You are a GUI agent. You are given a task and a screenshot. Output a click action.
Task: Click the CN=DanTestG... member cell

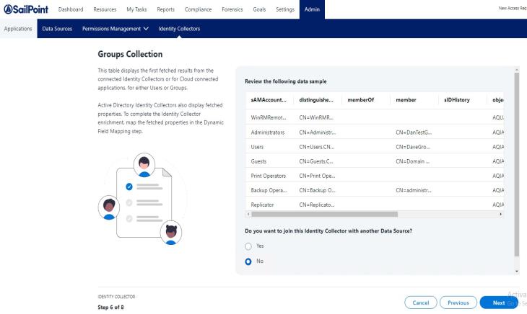[414, 133]
